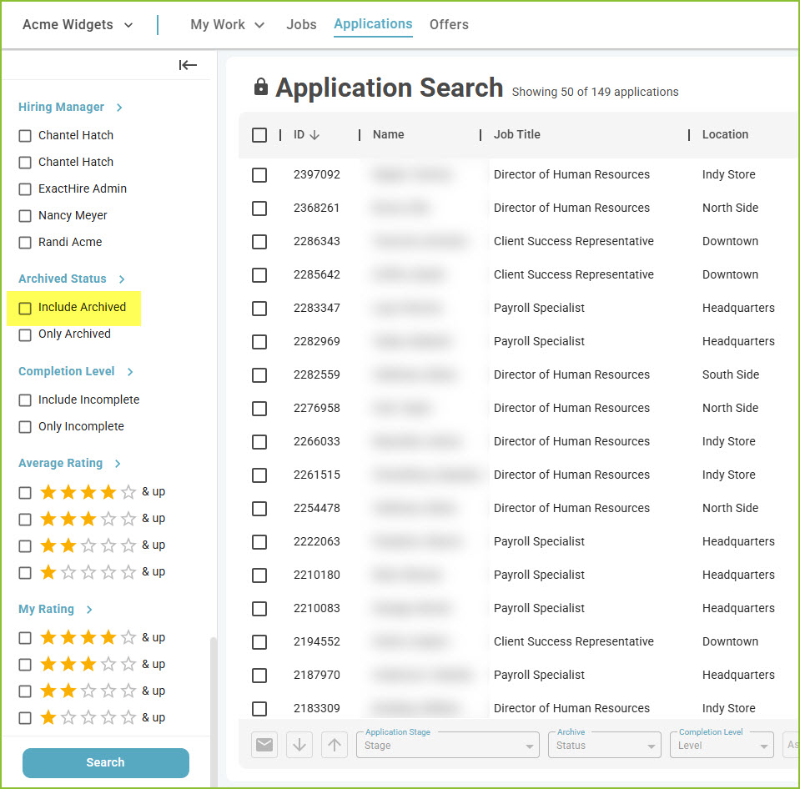This screenshot has height=789, width=800.
Task: Click application ID 2286343
Action: 316,241
